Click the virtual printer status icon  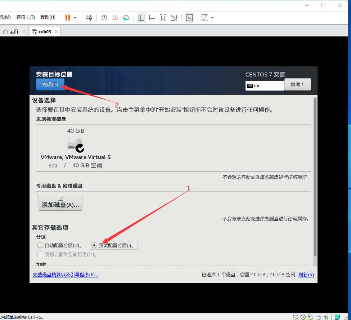[x=318, y=317]
